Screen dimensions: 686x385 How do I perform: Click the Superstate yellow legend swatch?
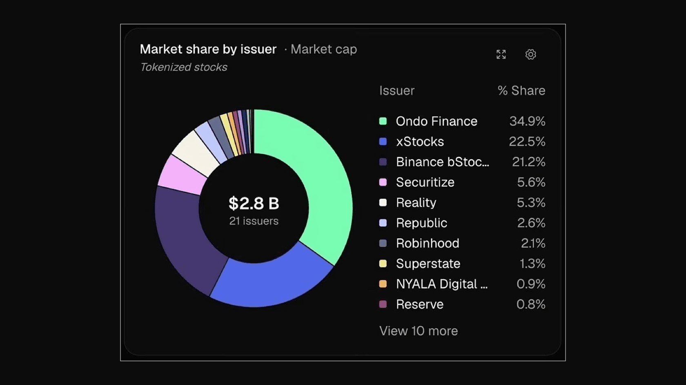tap(383, 263)
